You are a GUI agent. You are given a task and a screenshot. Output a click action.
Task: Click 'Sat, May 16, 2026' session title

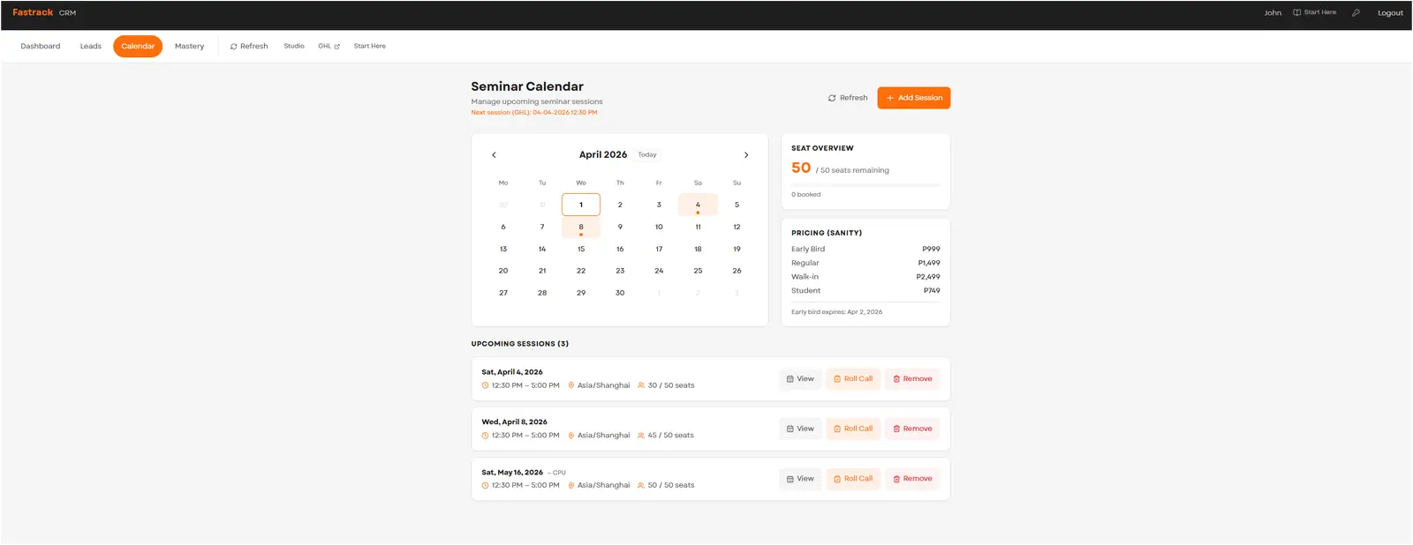tap(512, 473)
